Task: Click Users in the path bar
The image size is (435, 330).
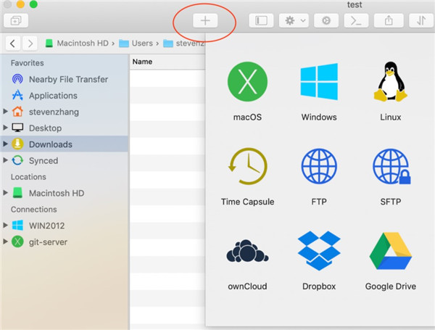Action: 142,44
